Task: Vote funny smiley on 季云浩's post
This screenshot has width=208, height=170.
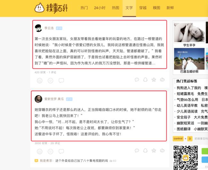Action: click(x=40, y=81)
